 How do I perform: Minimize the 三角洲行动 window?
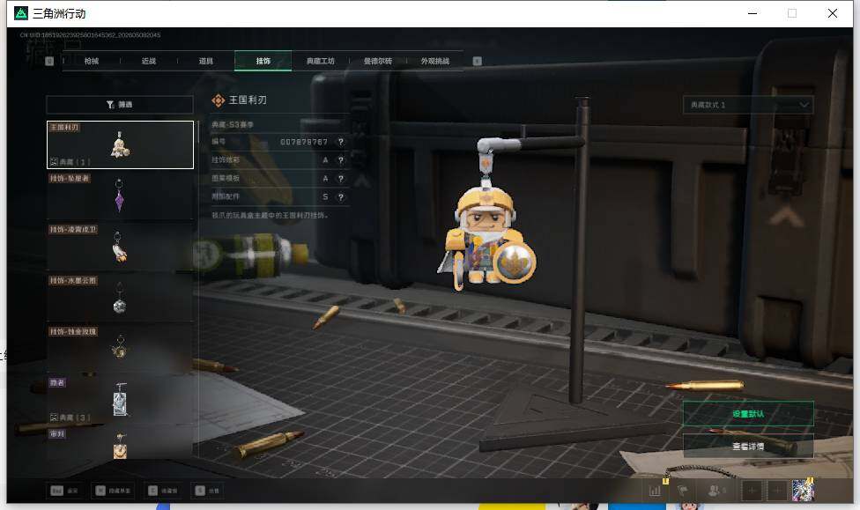coord(752,13)
